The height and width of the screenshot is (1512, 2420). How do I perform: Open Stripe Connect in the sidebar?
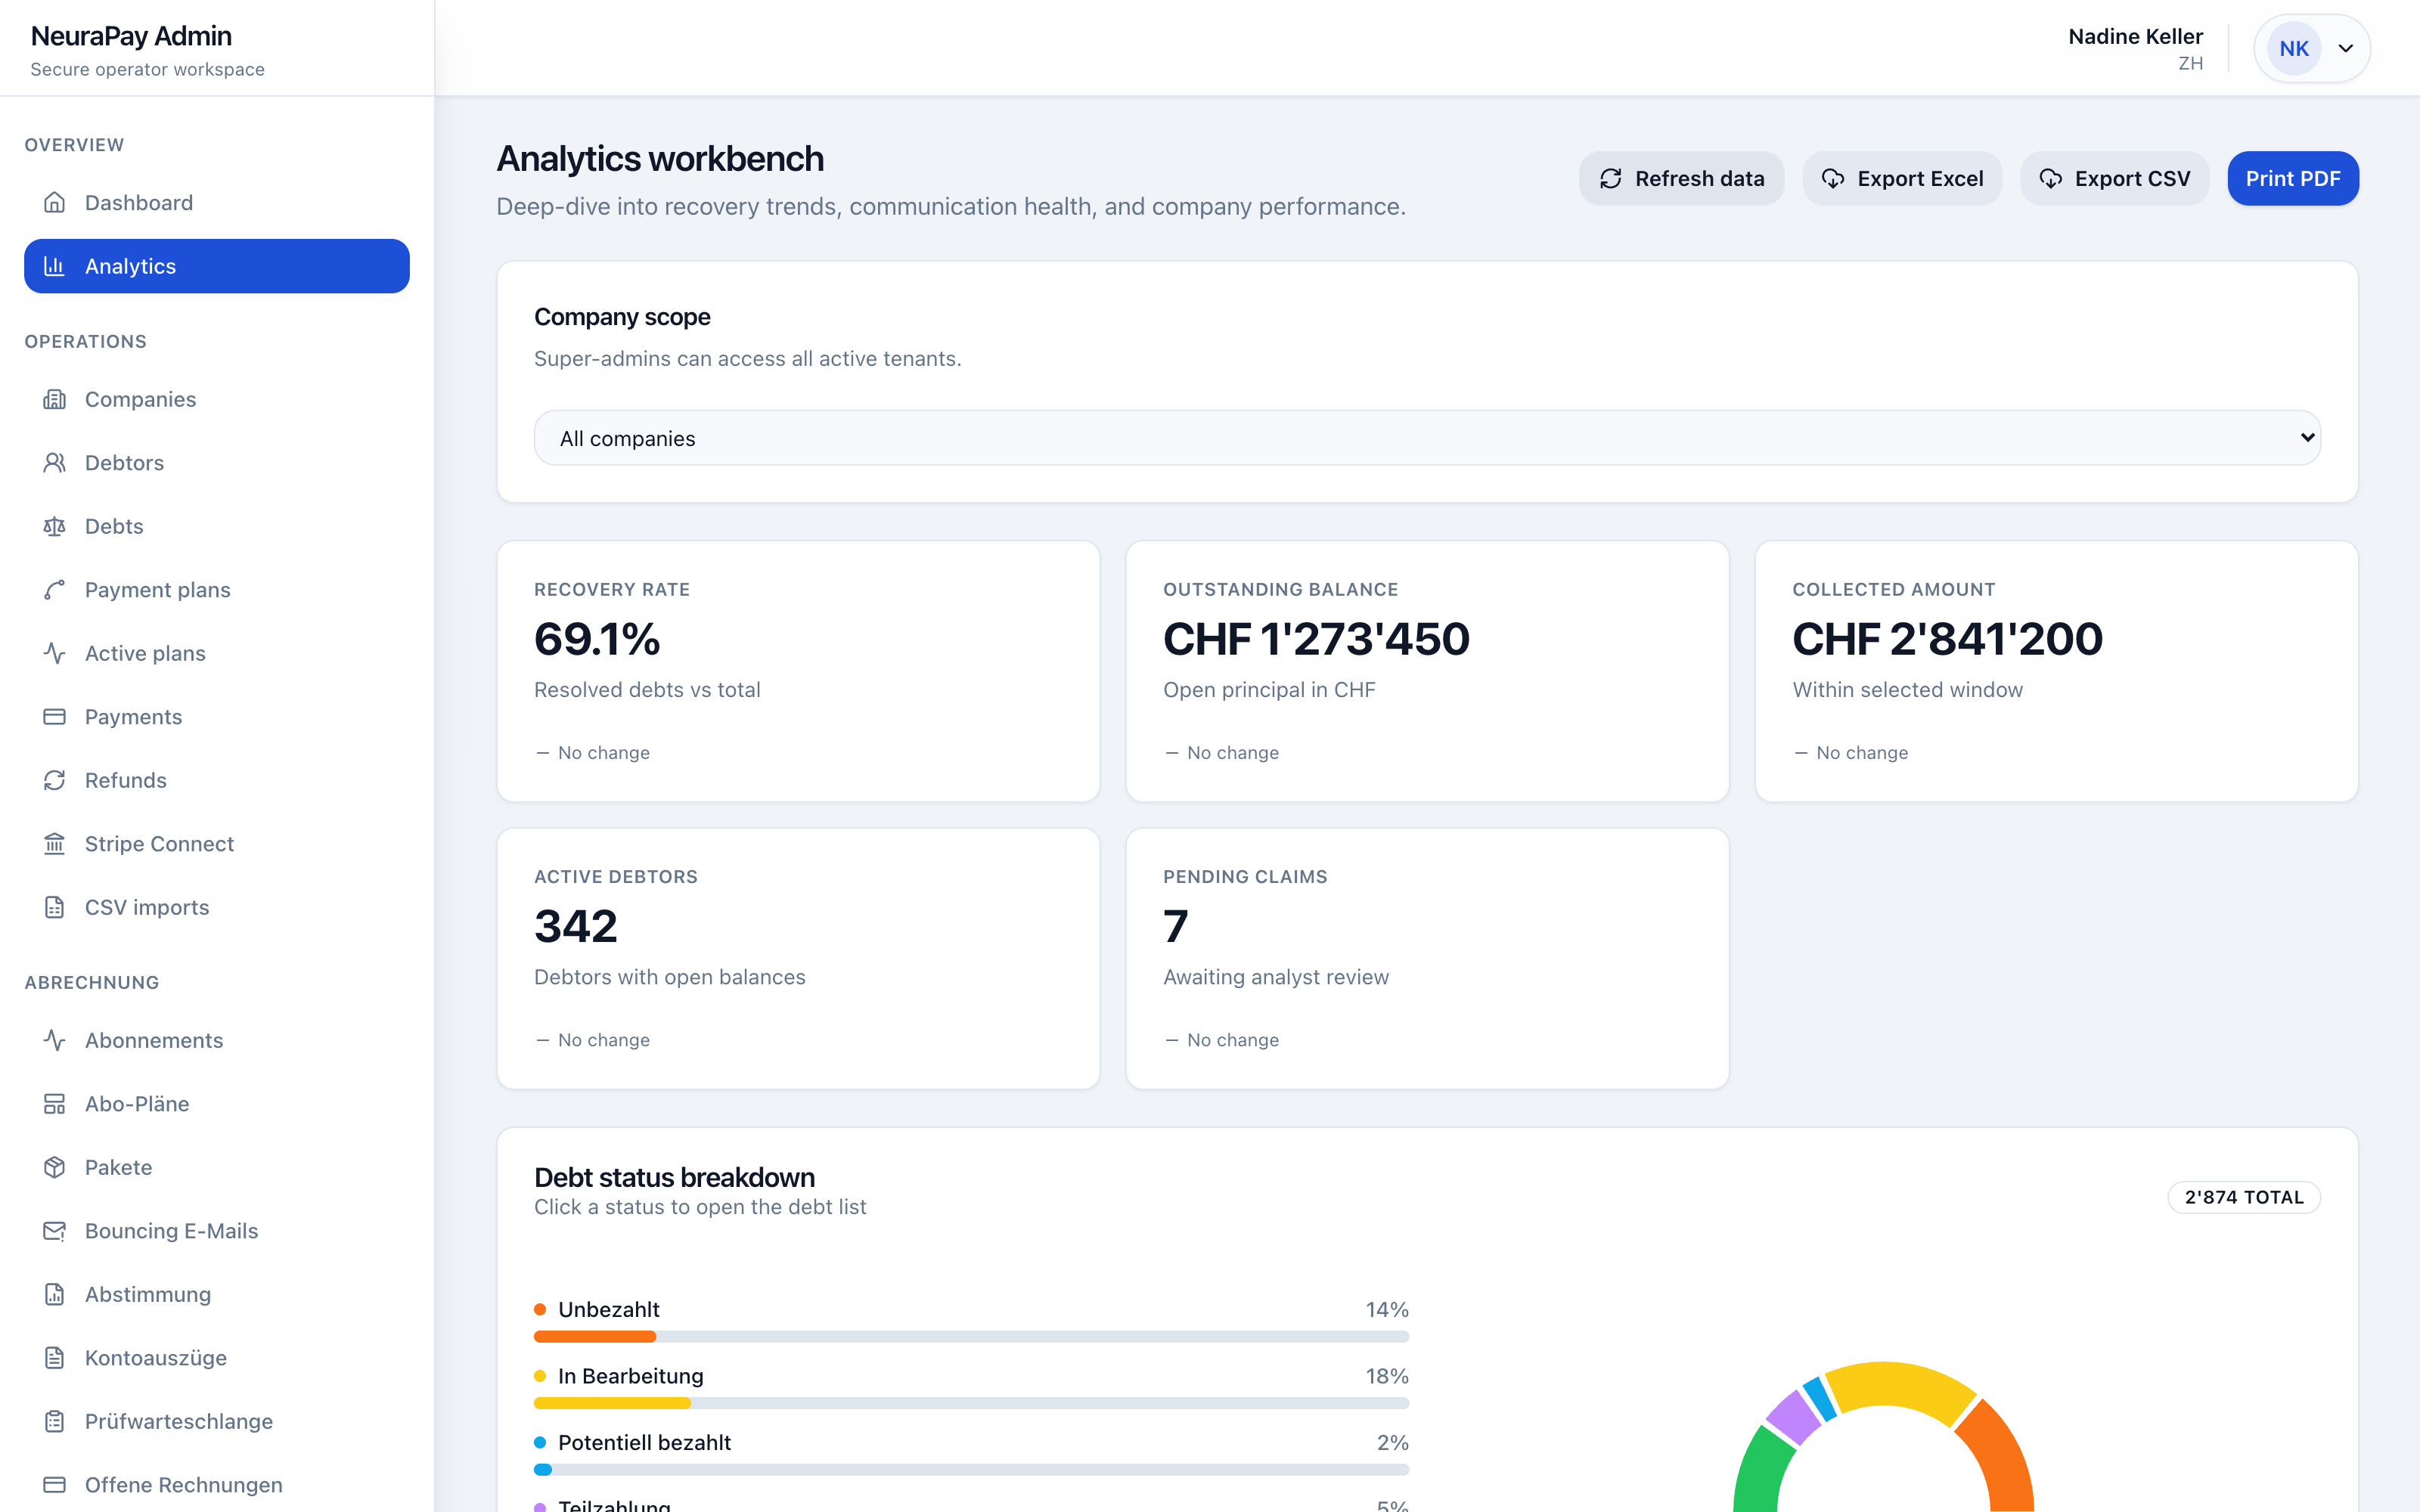(217, 844)
